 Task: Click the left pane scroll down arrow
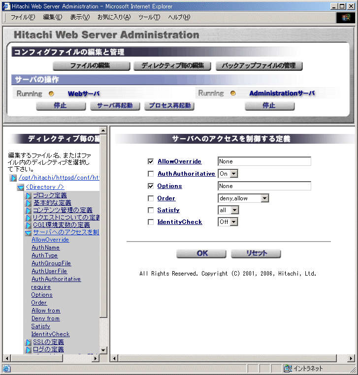tap(103, 350)
